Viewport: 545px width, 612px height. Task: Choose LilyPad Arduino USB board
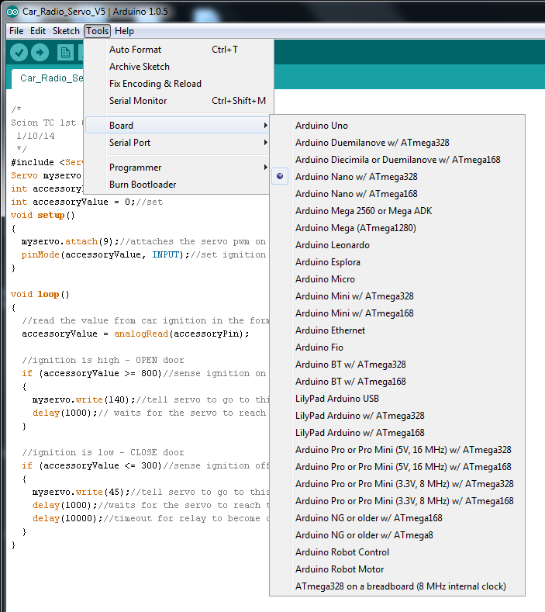(397, 399)
